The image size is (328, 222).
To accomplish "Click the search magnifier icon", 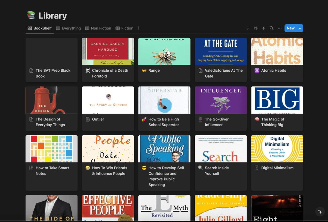I will point(272,28).
